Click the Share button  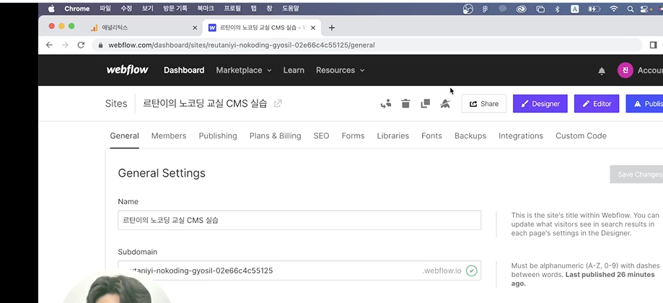[483, 104]
